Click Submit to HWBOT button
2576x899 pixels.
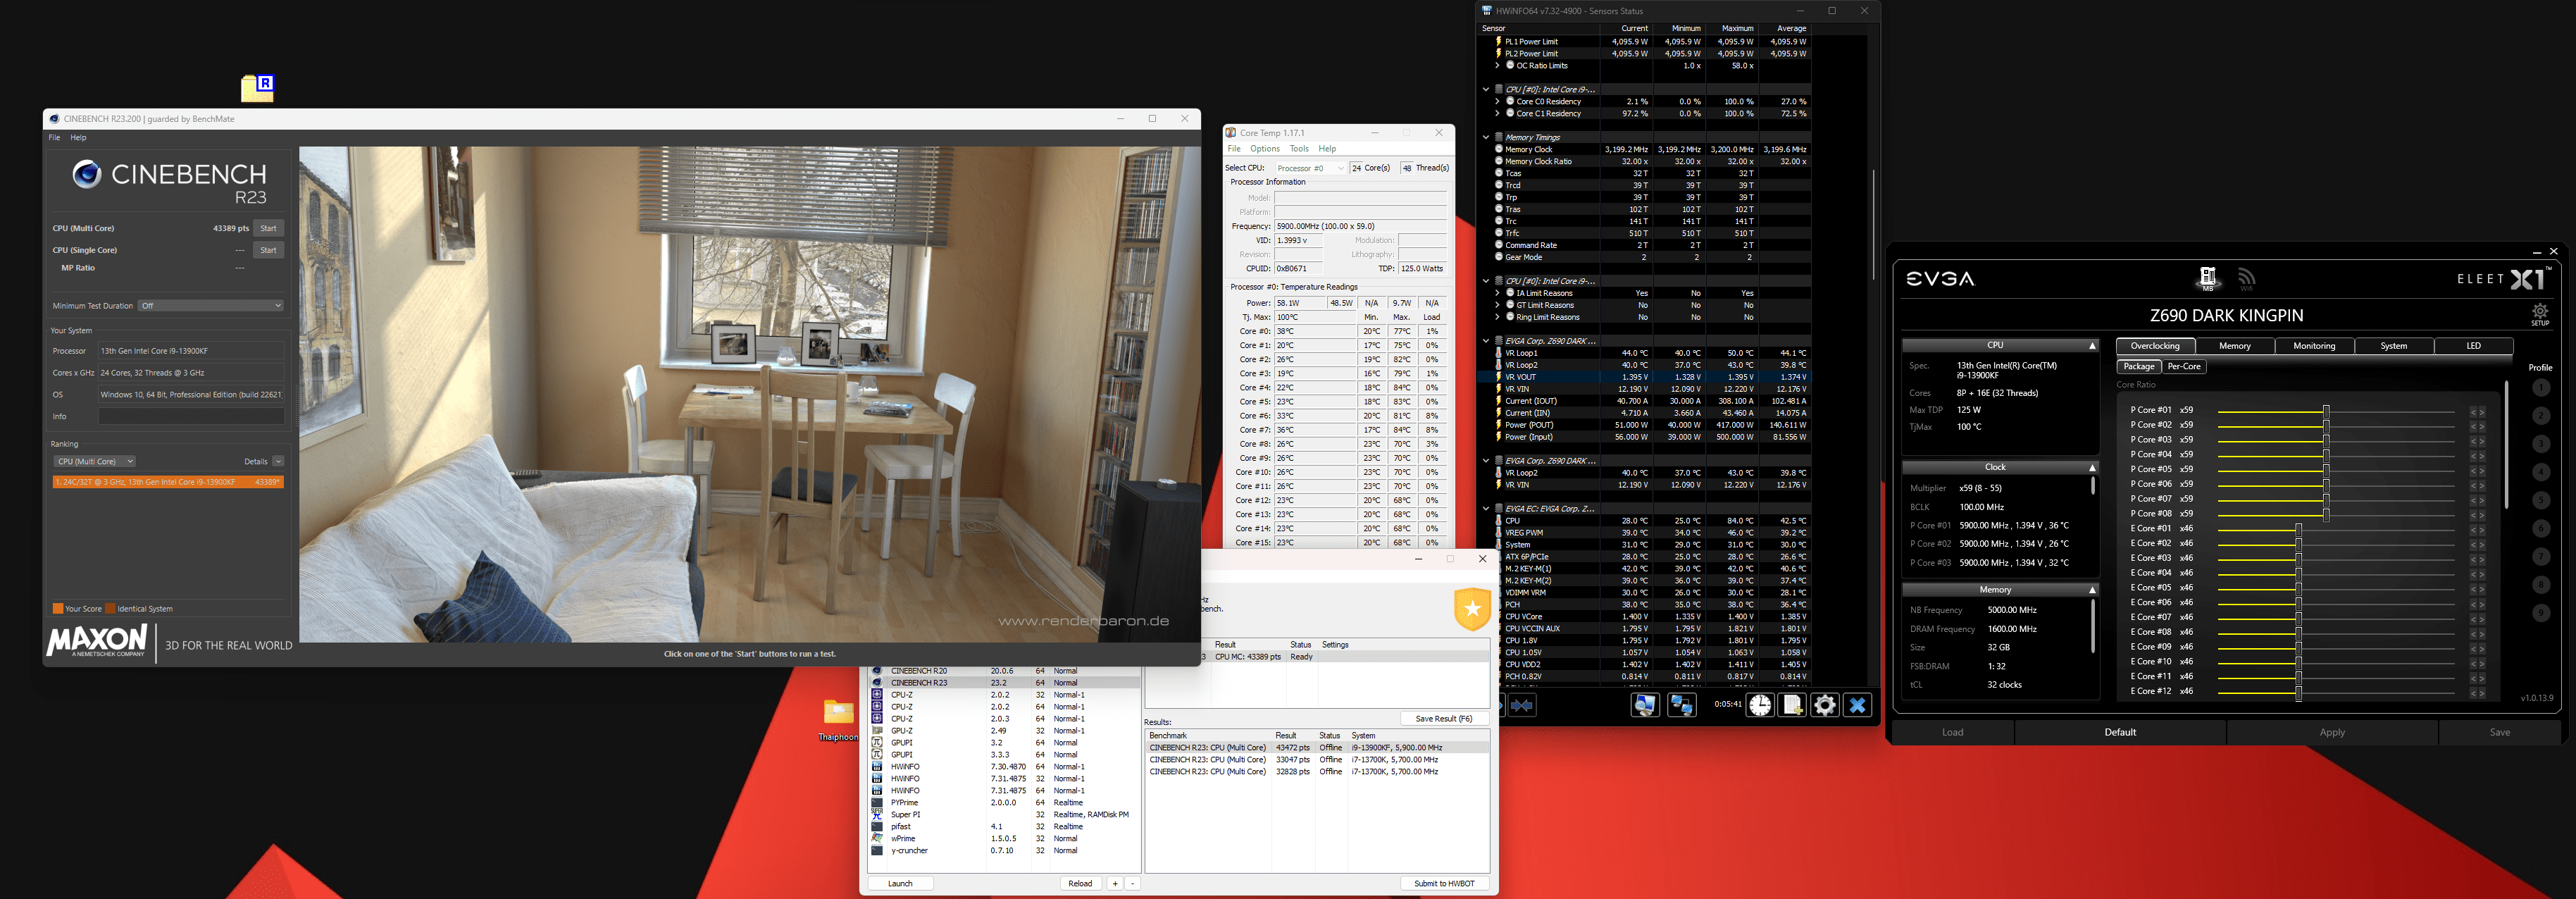tap(1443, 884)
